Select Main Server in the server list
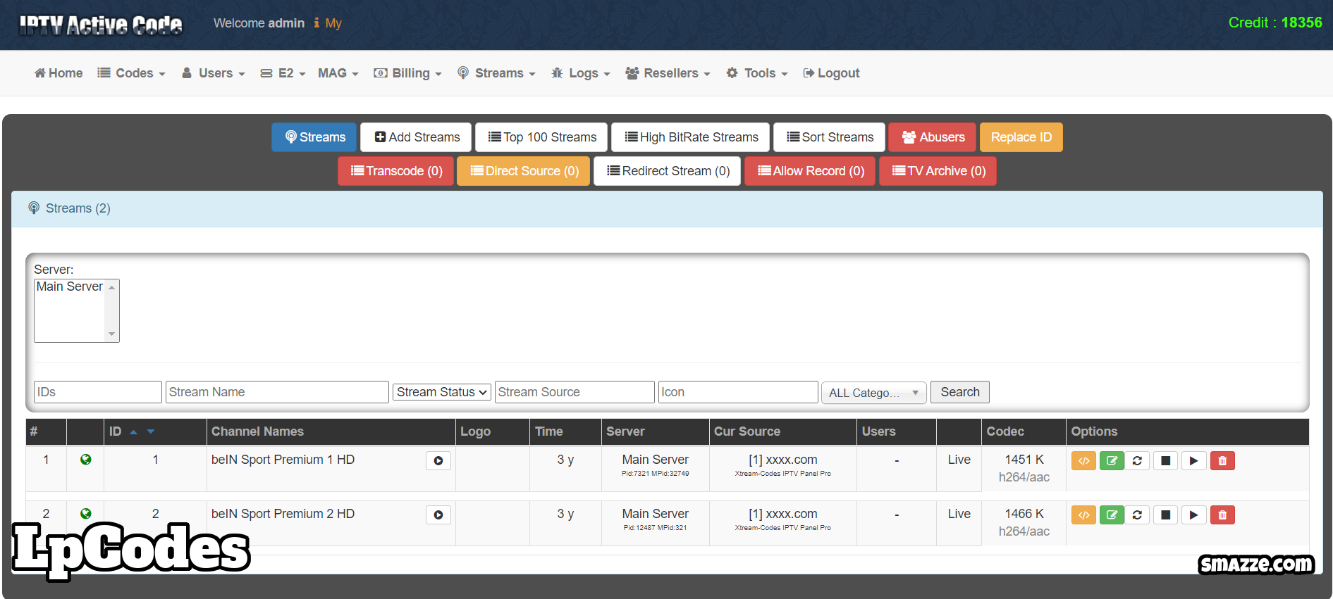The height and width of the screenshot is (599, 1333). point(69,286)
